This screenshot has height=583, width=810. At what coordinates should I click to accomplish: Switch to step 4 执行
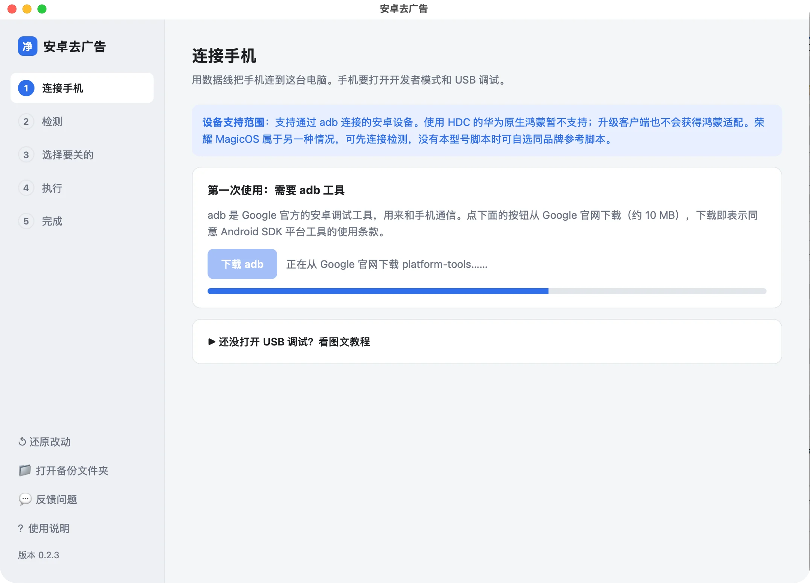click(82, 188)
